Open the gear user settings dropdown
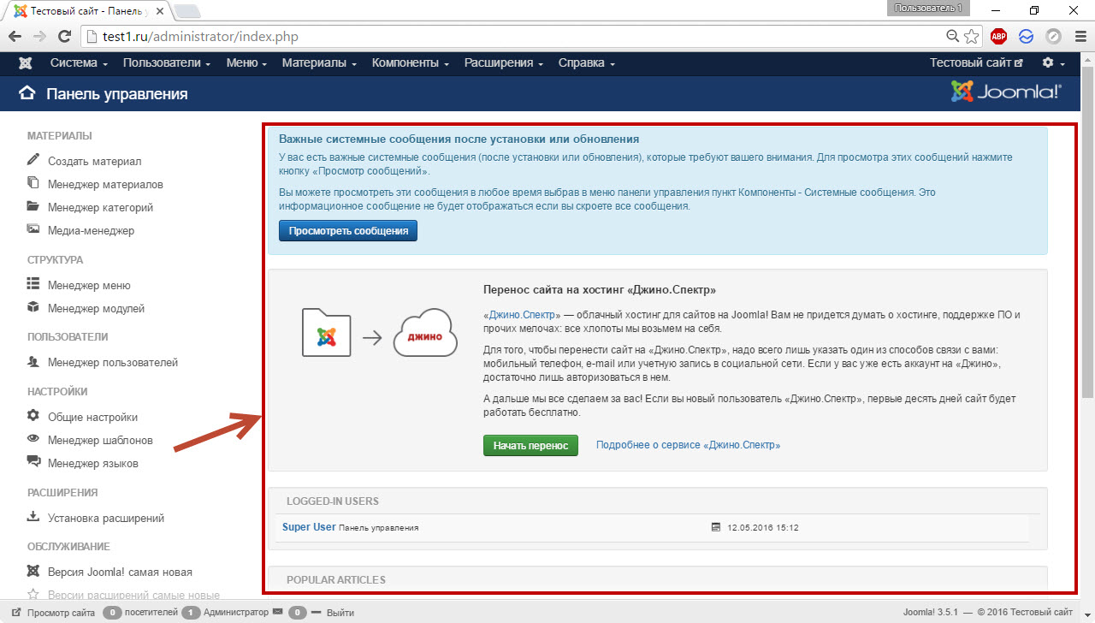 pos(1052,63)
